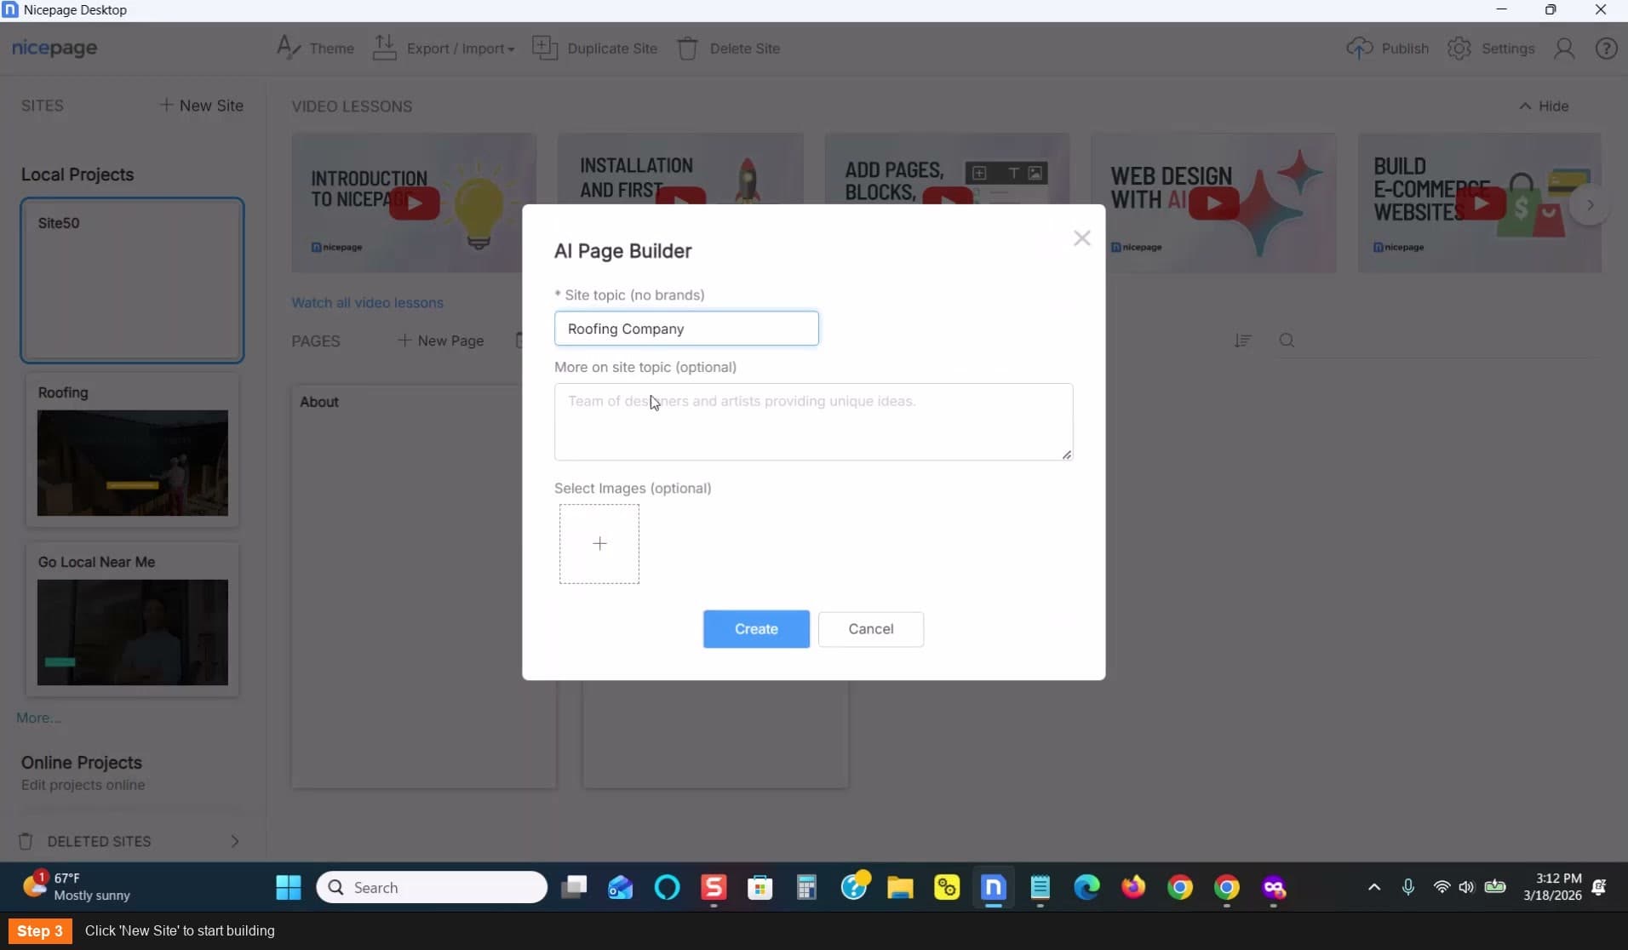The height and width of the screenshot is (950, 1628).
Task: Click Duplicate Site in the toolbar
Action: point(594,49)
